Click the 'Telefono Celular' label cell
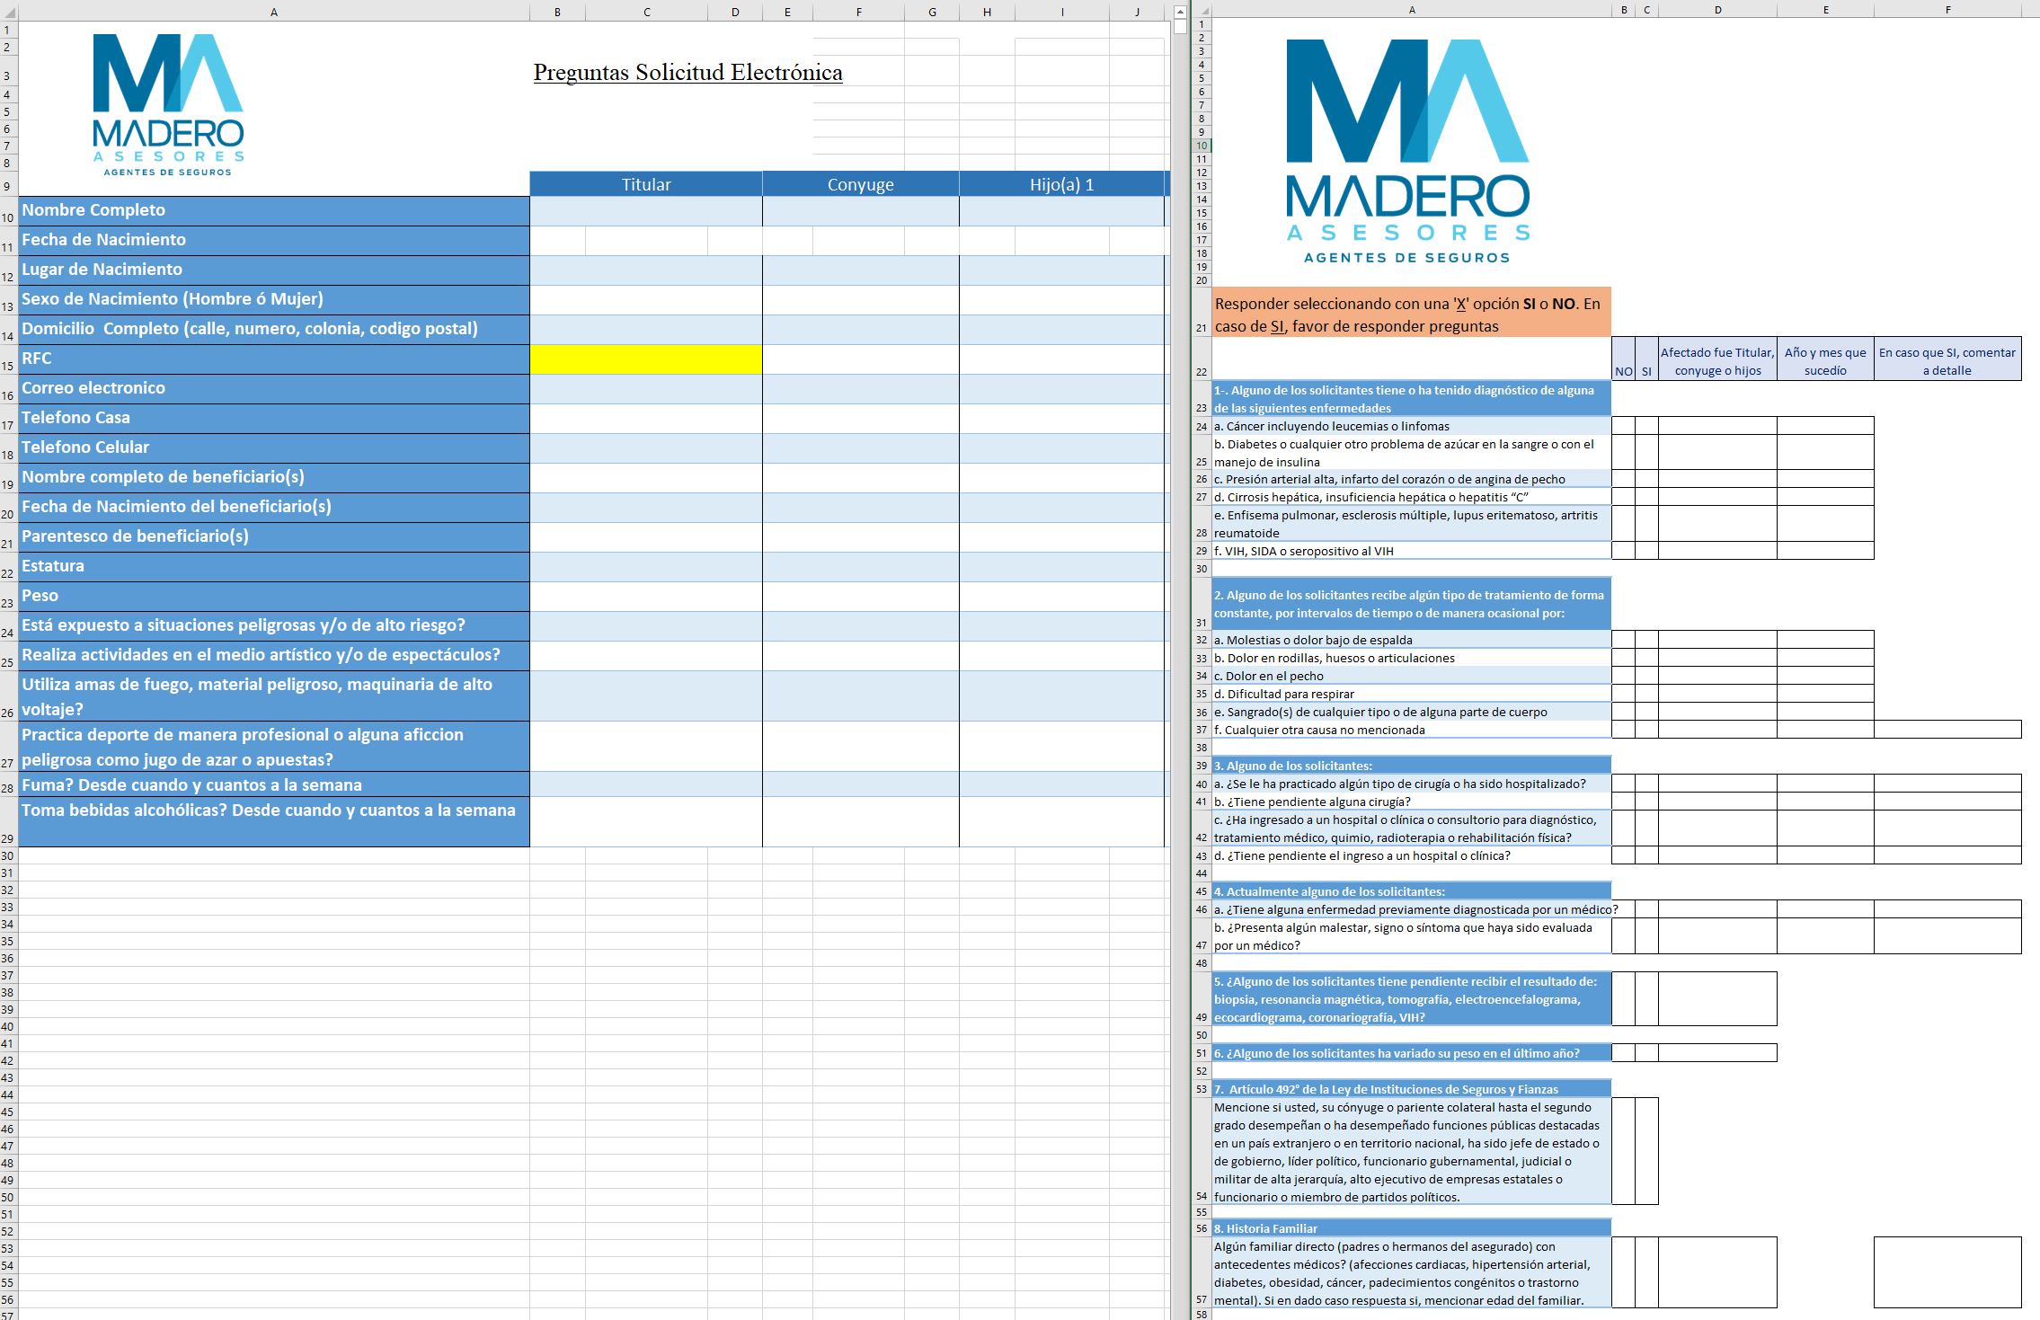This screenshot has height=1320, width=2040. tap(274, 448)
